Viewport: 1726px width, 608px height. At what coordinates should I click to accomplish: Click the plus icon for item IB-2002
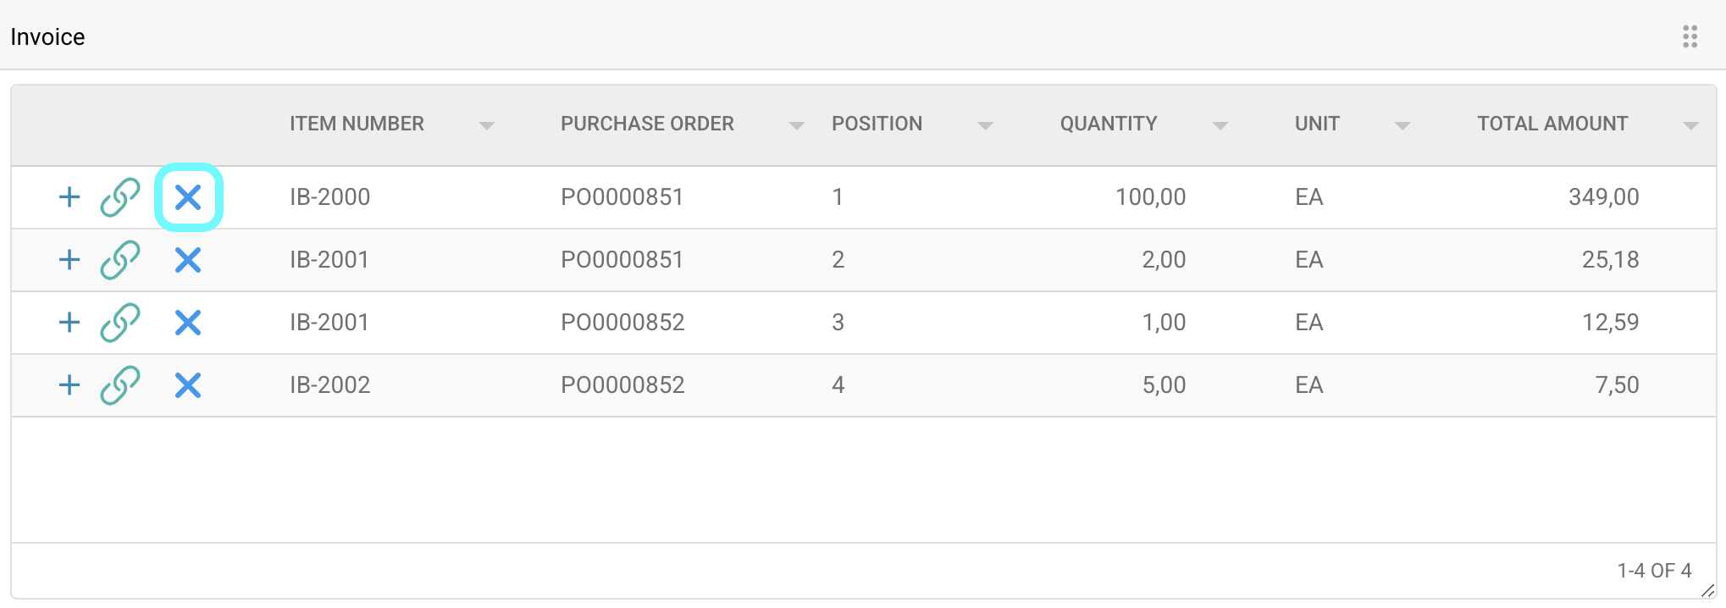coord(69,385)
